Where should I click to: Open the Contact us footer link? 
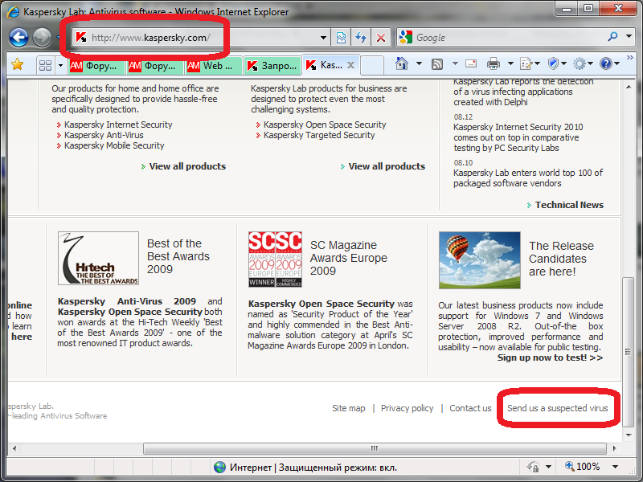(x=470, y=408)
